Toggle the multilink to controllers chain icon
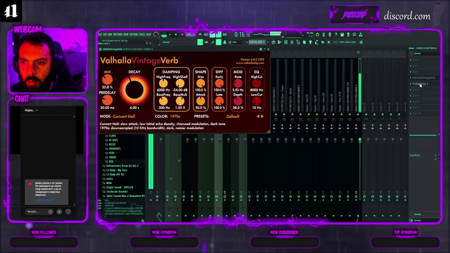 click(x=218, y=42)
